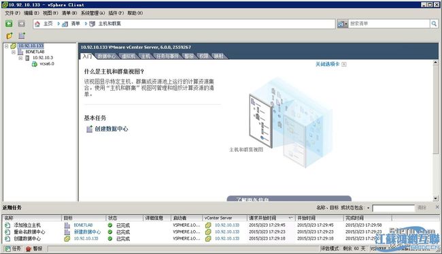Switch to the 数据中心 tab
Image resolution: width=442 pixels, height=254 pixels.
[107, 56]
